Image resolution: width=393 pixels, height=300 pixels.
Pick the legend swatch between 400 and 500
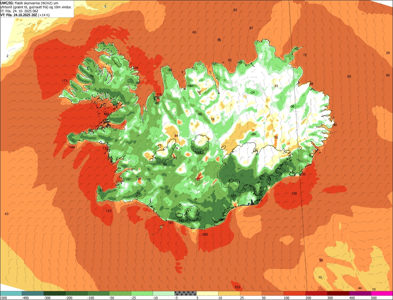pyautogui.click(x=360, y=293)
